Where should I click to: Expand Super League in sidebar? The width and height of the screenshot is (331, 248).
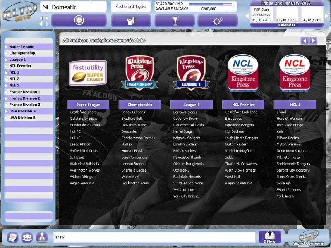[x=29, y=47]
